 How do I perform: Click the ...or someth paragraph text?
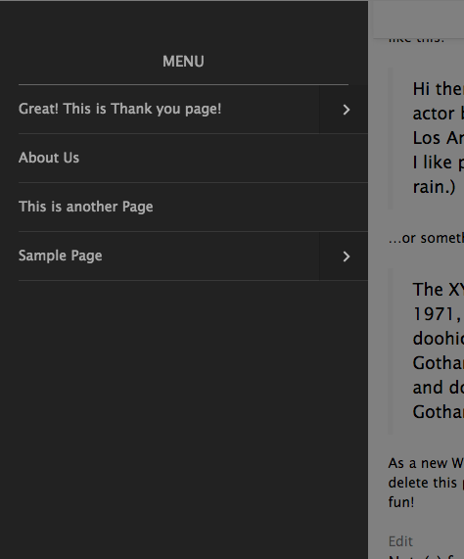[x=426, y=238]
